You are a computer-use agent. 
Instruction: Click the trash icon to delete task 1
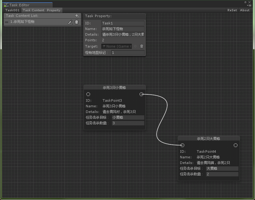(x=76, y=22)
